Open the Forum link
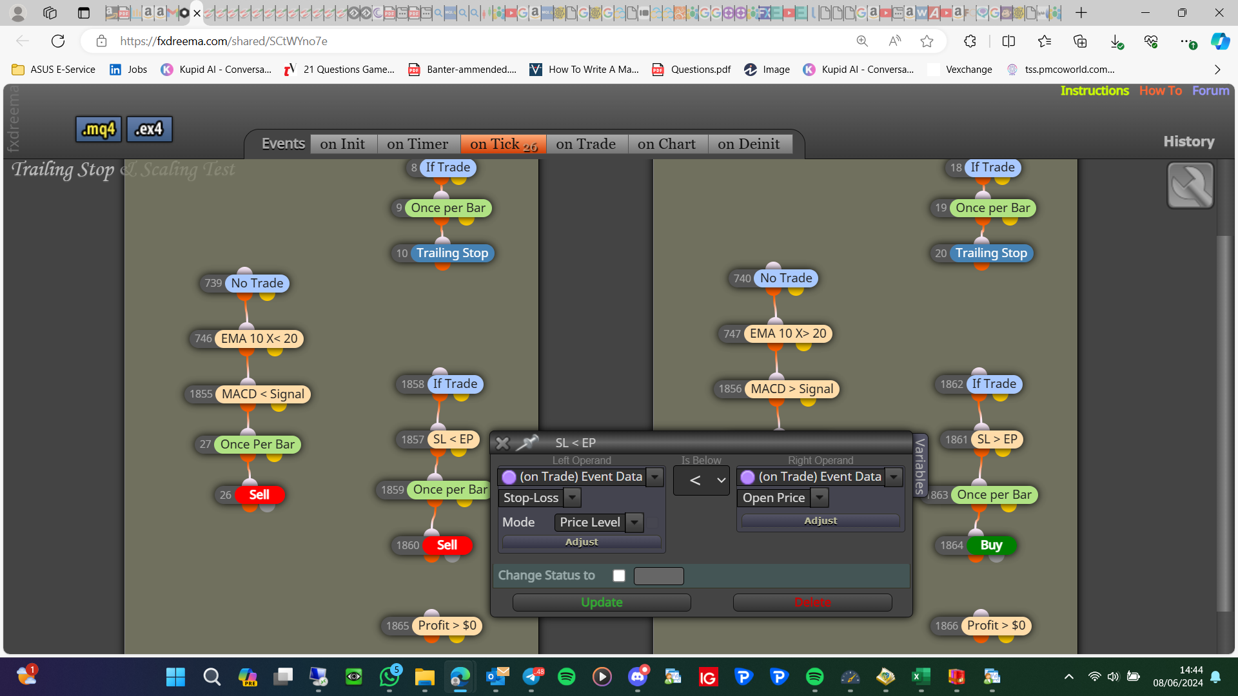The width and height of the screenshot is (1238, 696). (x=1210, y=91)
